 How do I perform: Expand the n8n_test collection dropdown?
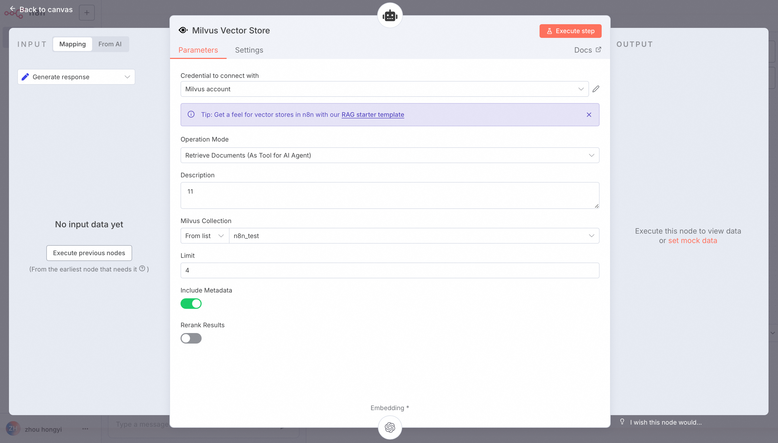click(x=414, y=236)
